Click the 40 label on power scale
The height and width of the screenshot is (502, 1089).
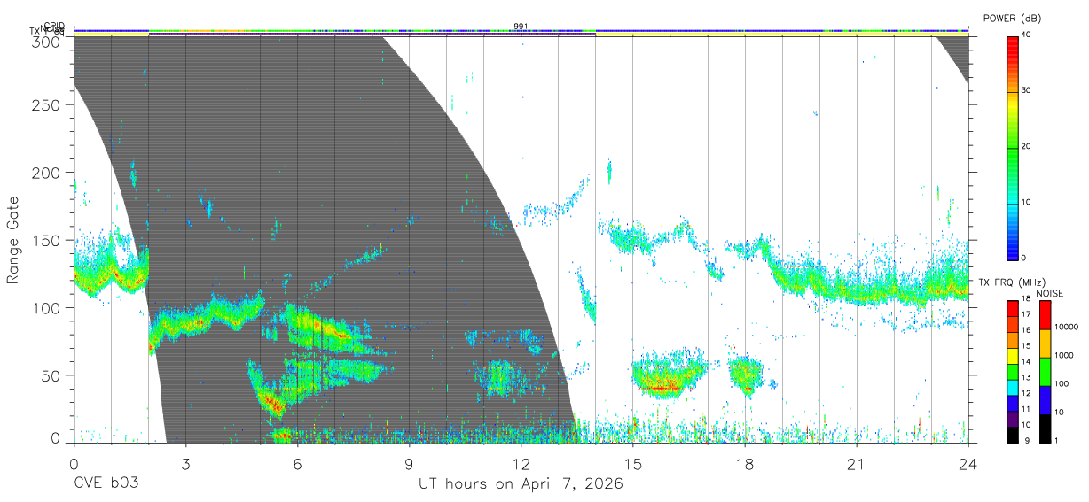pos(1026,35)
